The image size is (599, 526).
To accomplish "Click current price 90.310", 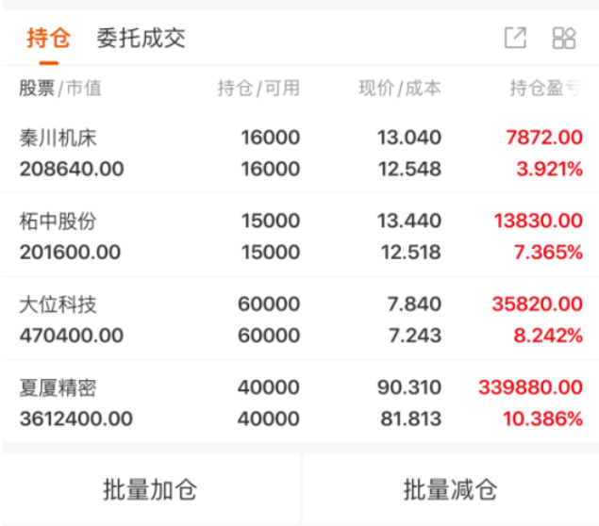I will tap(409, 387).
